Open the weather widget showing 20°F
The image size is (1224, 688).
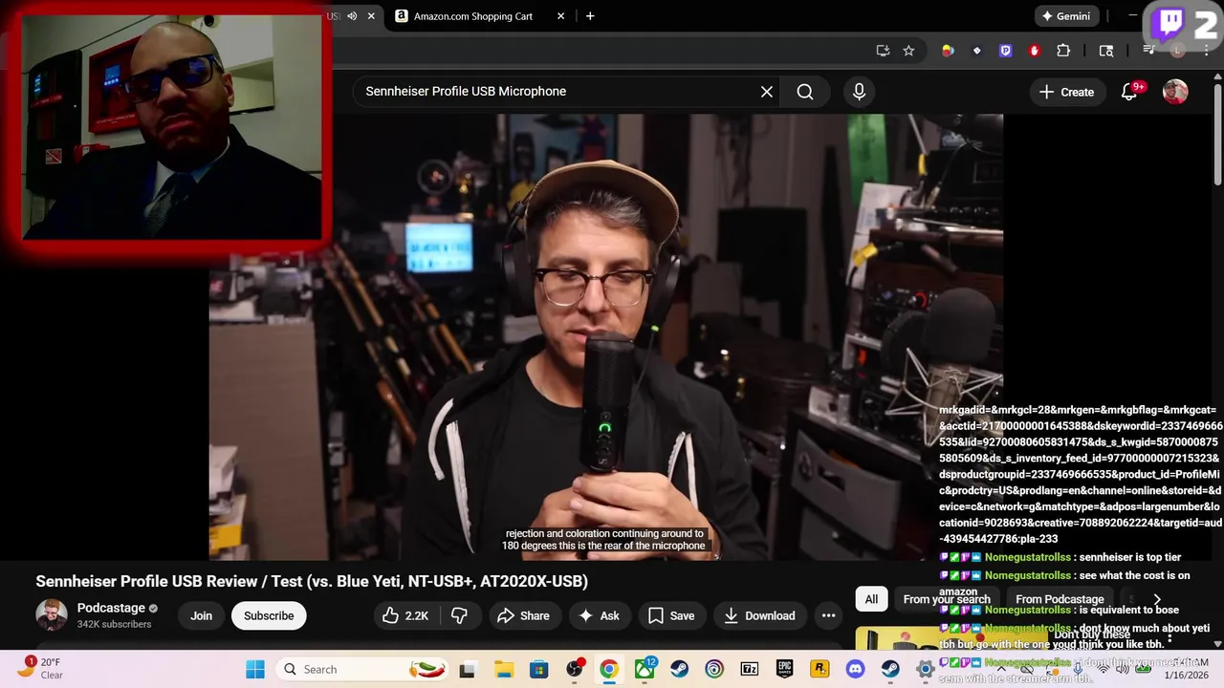pyautogui.click(x=38, y=668)
